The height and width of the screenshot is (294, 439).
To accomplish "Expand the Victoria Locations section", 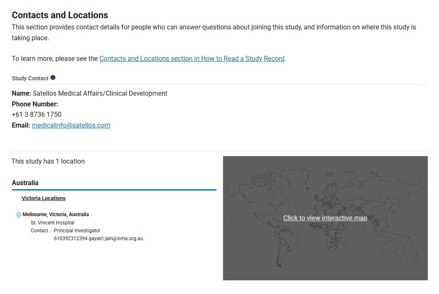I will (x=43, y=198).
